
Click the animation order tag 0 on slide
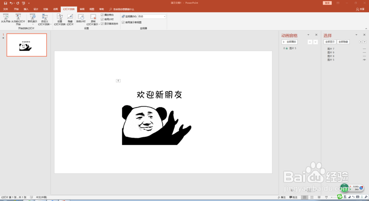pos(118,81)
